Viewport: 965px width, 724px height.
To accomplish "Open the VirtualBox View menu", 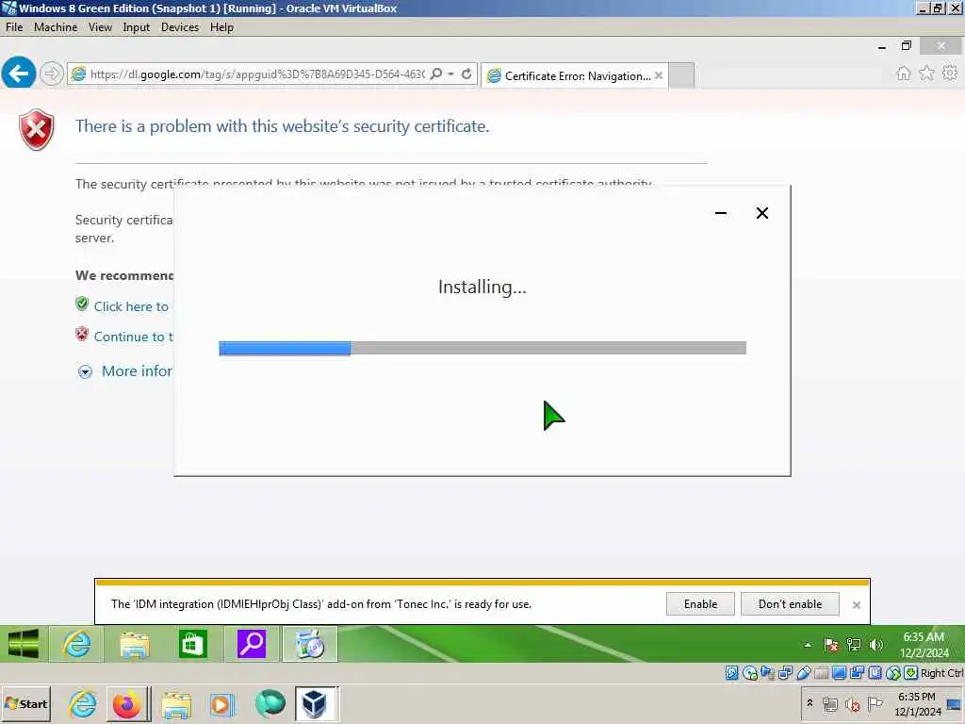I will [x=100, y=27].
